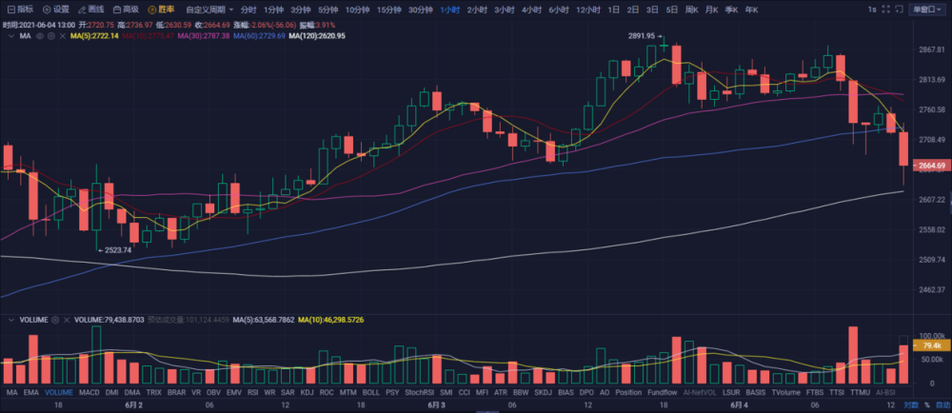
Task: Switch to 分时 time-sharing chart
Action: [x=248, y=10]
